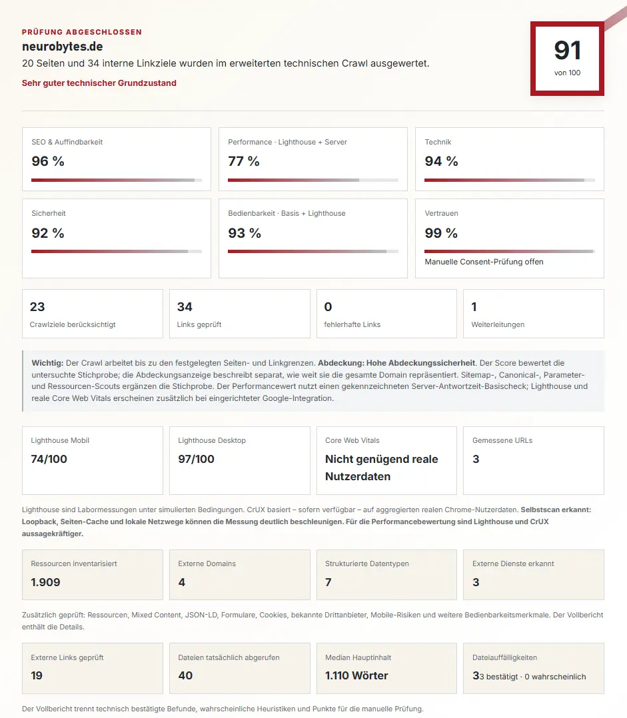Open the Sicherheit 92 % card
Viewport: 627px width, 718px height.
click(117, 238)
